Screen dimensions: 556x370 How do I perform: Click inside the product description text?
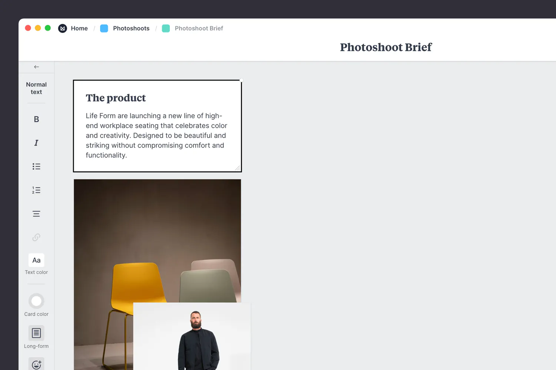point(156,135)
